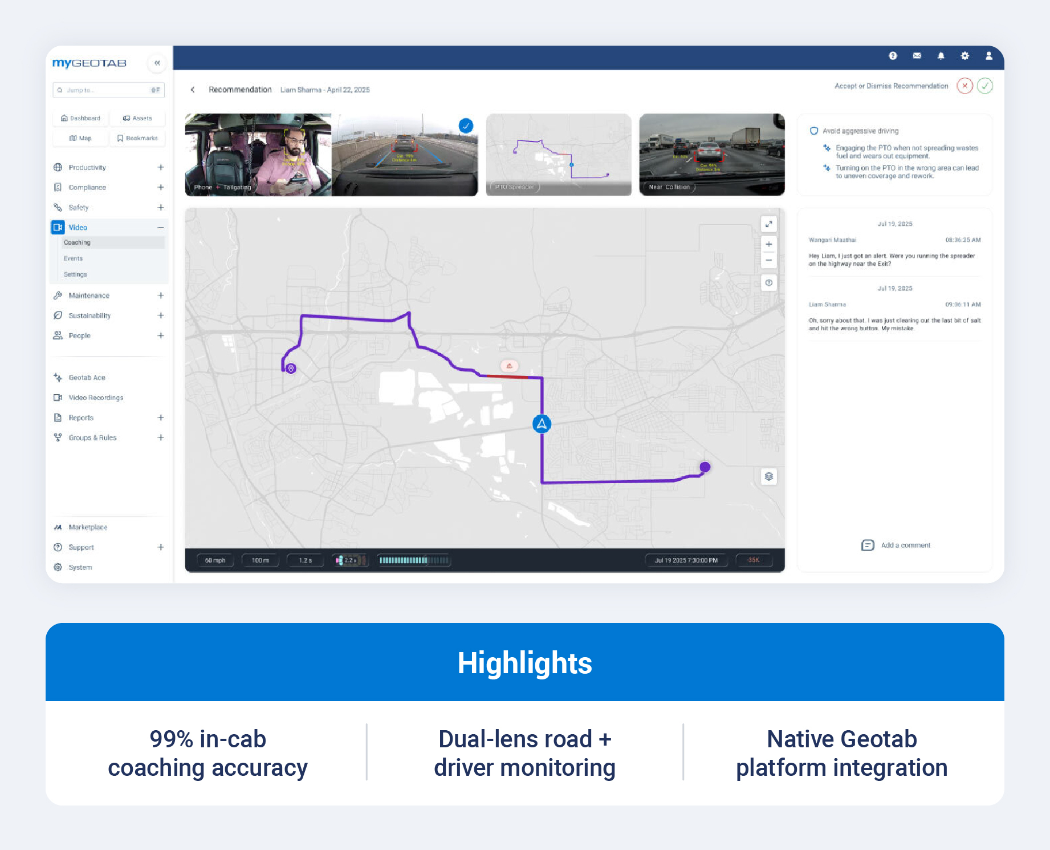
Task: Click Avoid aggressive driving heading
Action: [860, 131]
